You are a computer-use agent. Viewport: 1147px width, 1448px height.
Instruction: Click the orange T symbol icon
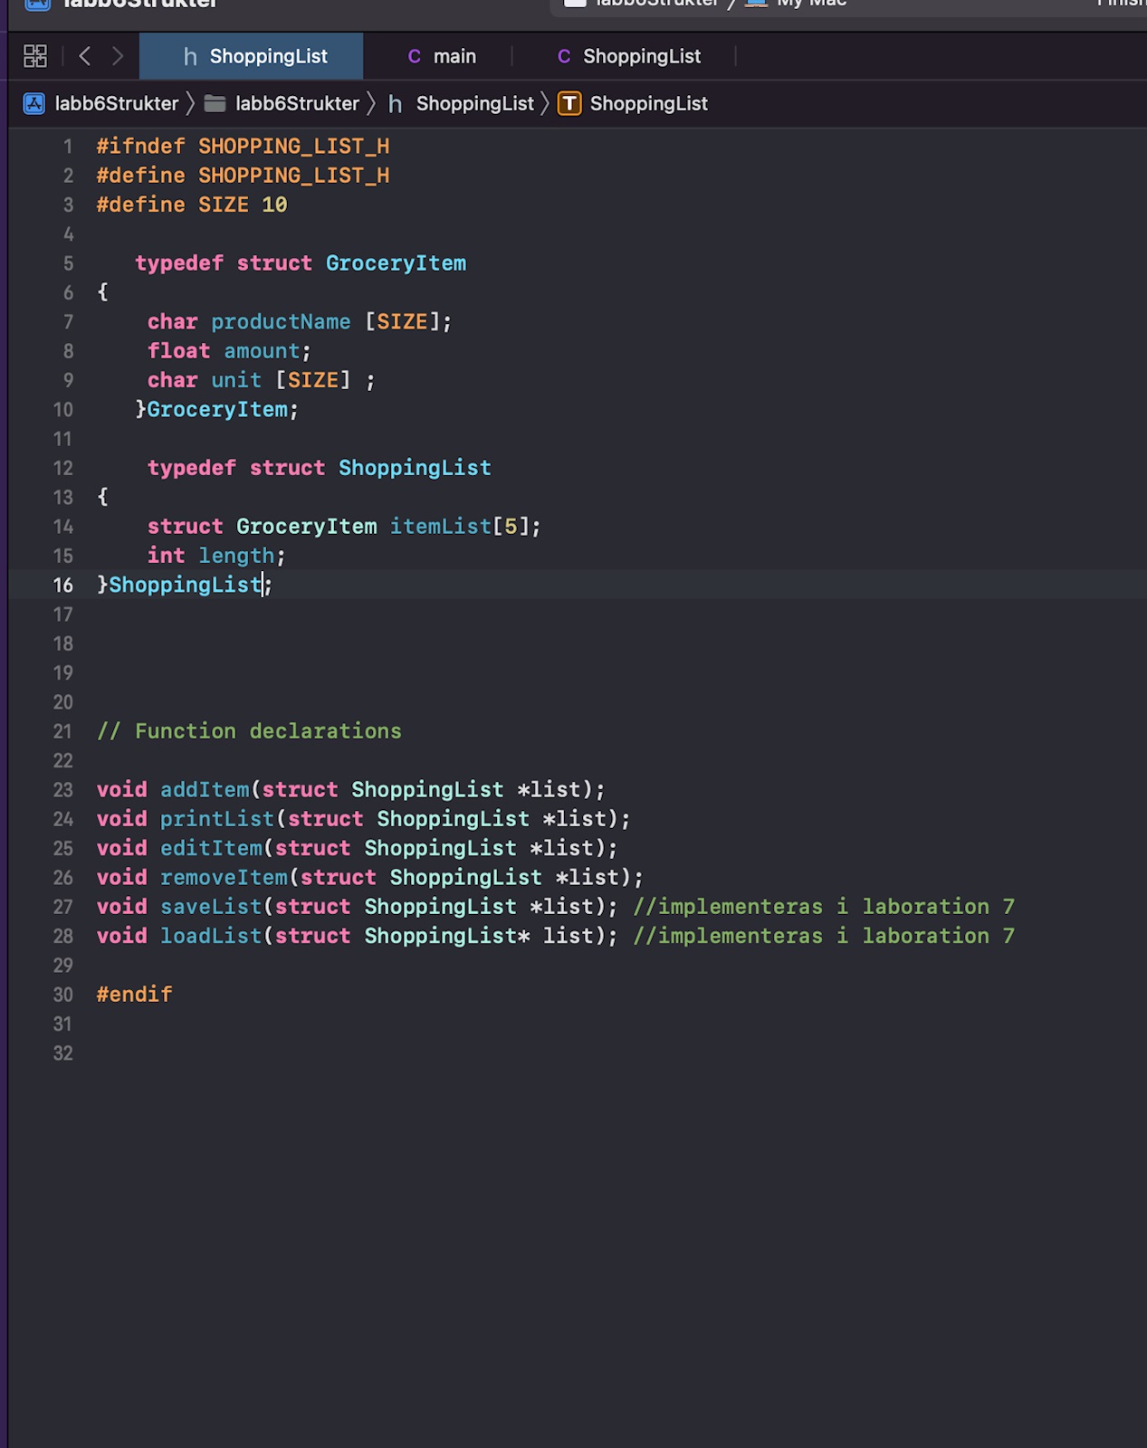pos(569,104)
